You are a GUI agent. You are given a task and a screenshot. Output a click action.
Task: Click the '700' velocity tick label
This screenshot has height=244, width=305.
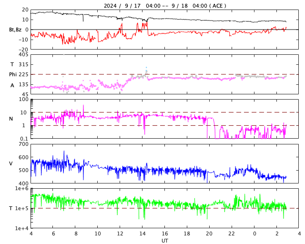[23, 144]
